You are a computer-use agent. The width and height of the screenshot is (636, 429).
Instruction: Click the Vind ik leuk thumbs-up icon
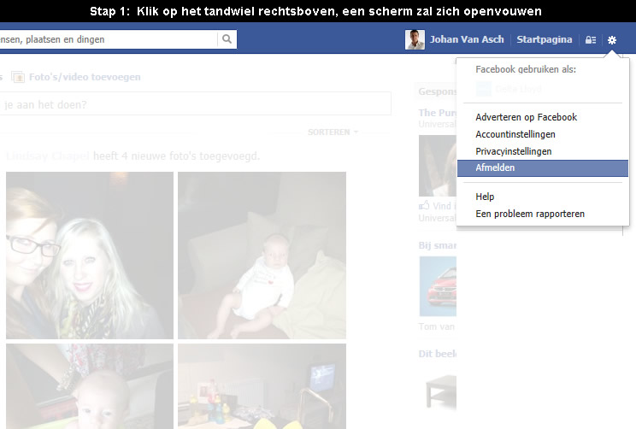[424, 205]
